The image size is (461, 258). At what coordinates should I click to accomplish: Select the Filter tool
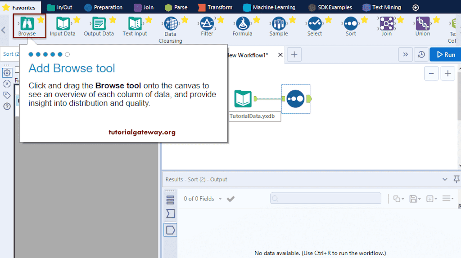207,26
